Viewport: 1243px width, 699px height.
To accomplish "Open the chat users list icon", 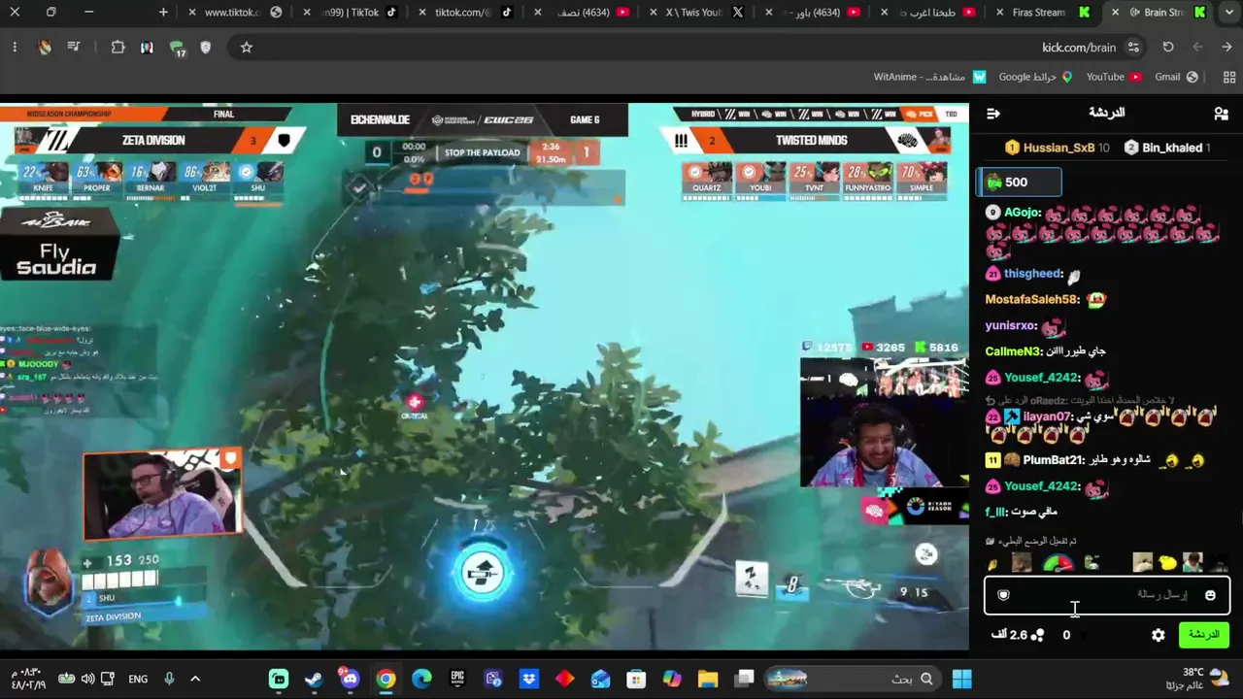I will click(1221, 114).
